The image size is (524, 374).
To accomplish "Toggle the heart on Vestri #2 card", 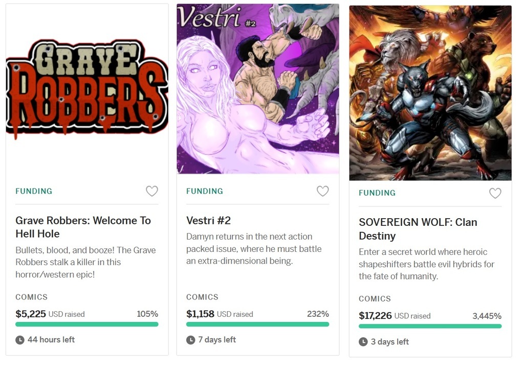I will tap(322, 191).
